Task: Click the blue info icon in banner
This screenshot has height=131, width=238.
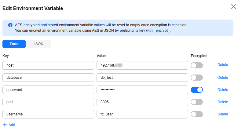Action: coord(10,25)
